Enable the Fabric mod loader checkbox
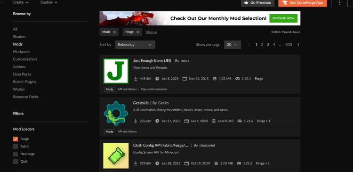This screenshot has height=172, width=353. 16,147
